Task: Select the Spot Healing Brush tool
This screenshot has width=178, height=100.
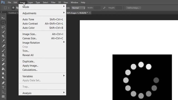Action: click(3, 46)
